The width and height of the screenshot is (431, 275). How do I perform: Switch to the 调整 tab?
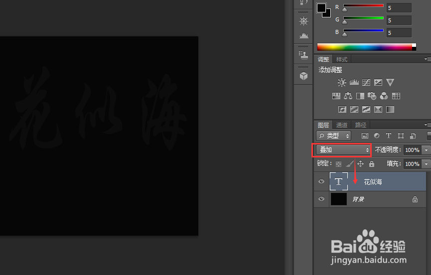(x=323, y=59)
